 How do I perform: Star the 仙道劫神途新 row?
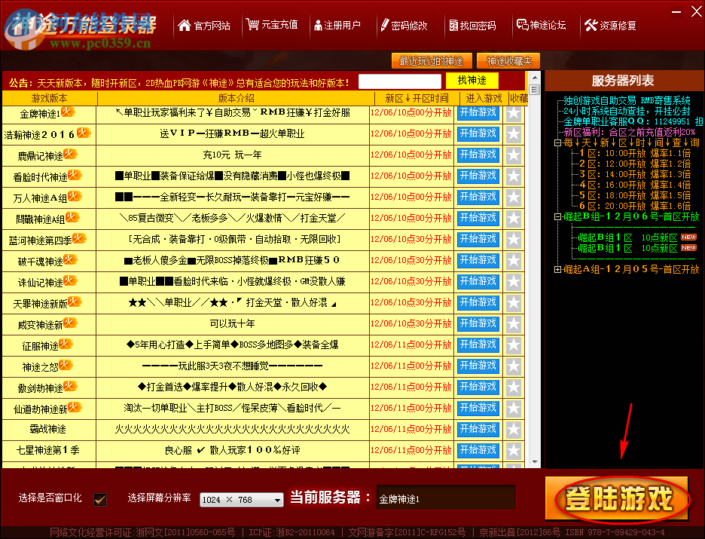click(514, 409)
